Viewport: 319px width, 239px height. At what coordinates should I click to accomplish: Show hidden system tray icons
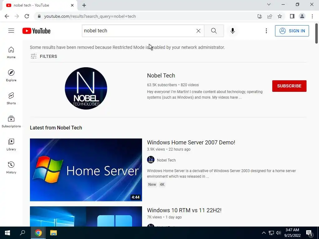point(264,233)
